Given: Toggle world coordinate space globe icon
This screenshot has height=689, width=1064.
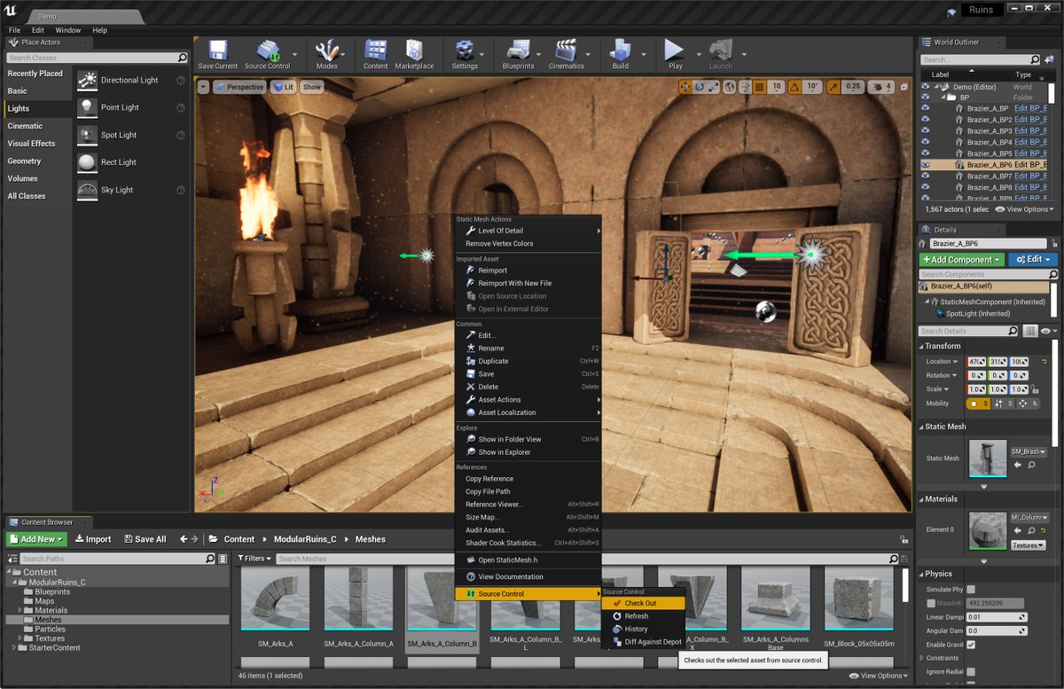Looking at the screenshot, I should [x=730, y=87].
